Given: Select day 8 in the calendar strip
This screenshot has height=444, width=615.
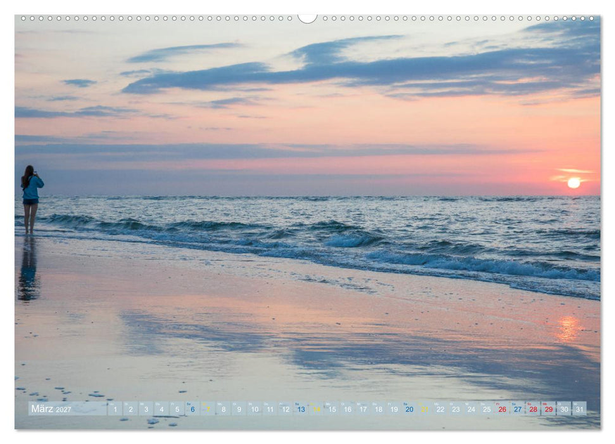Looking at the screenshot, I should coord(224,408).
